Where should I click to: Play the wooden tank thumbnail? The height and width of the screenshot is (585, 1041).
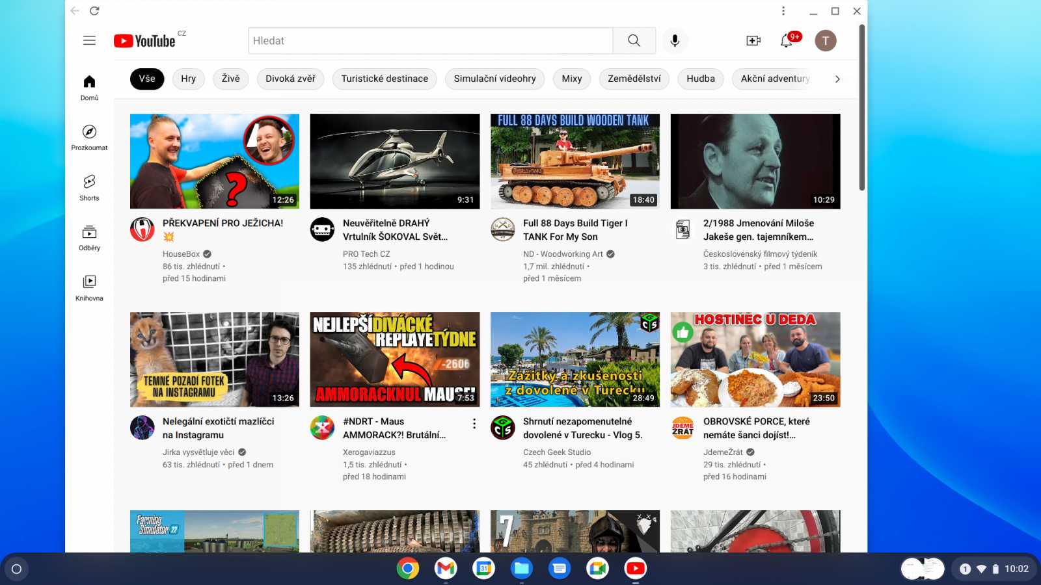point(575,161)
